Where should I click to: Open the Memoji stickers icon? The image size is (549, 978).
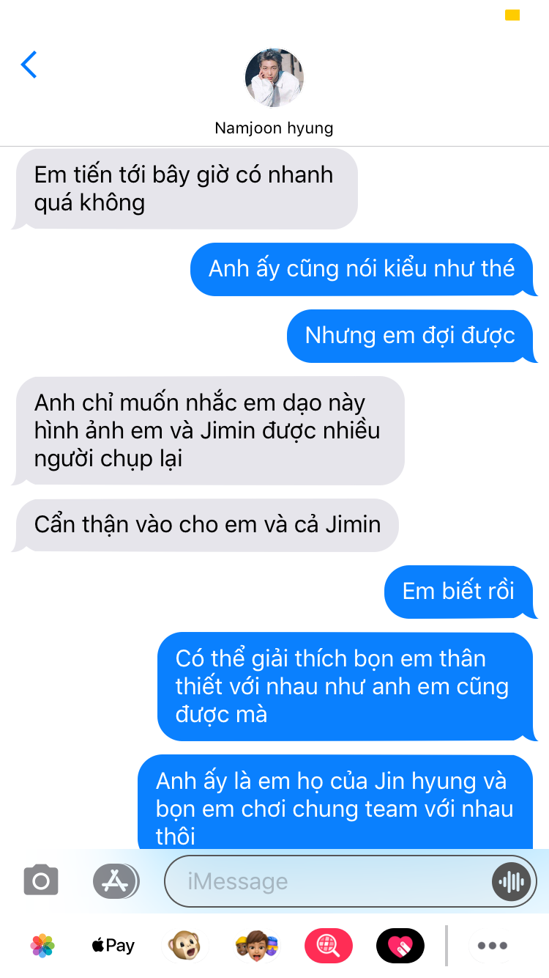(x=256, y=945)
